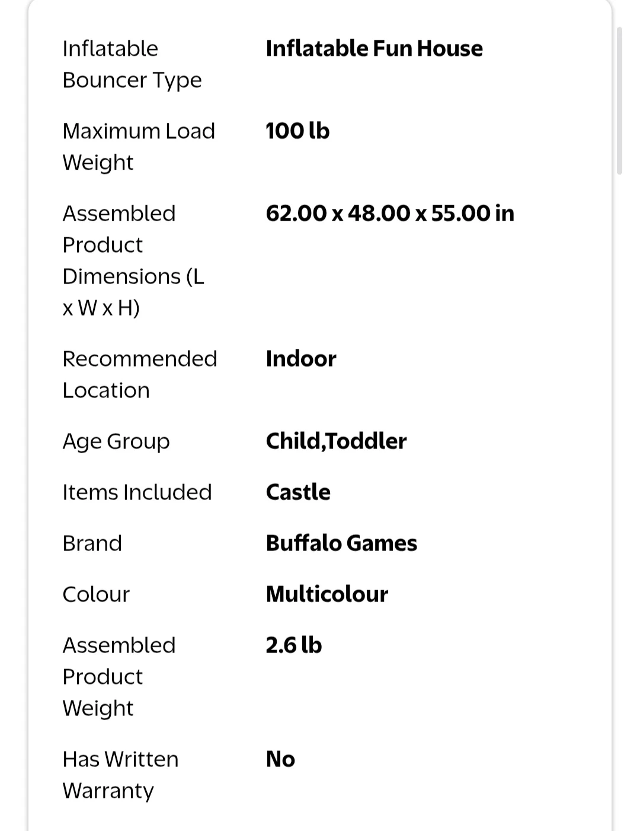The height and width of the screenshot is (831, 640).
Task: Click the "Inflatable Bouncer Type" label
Action: tap(132, 64)
